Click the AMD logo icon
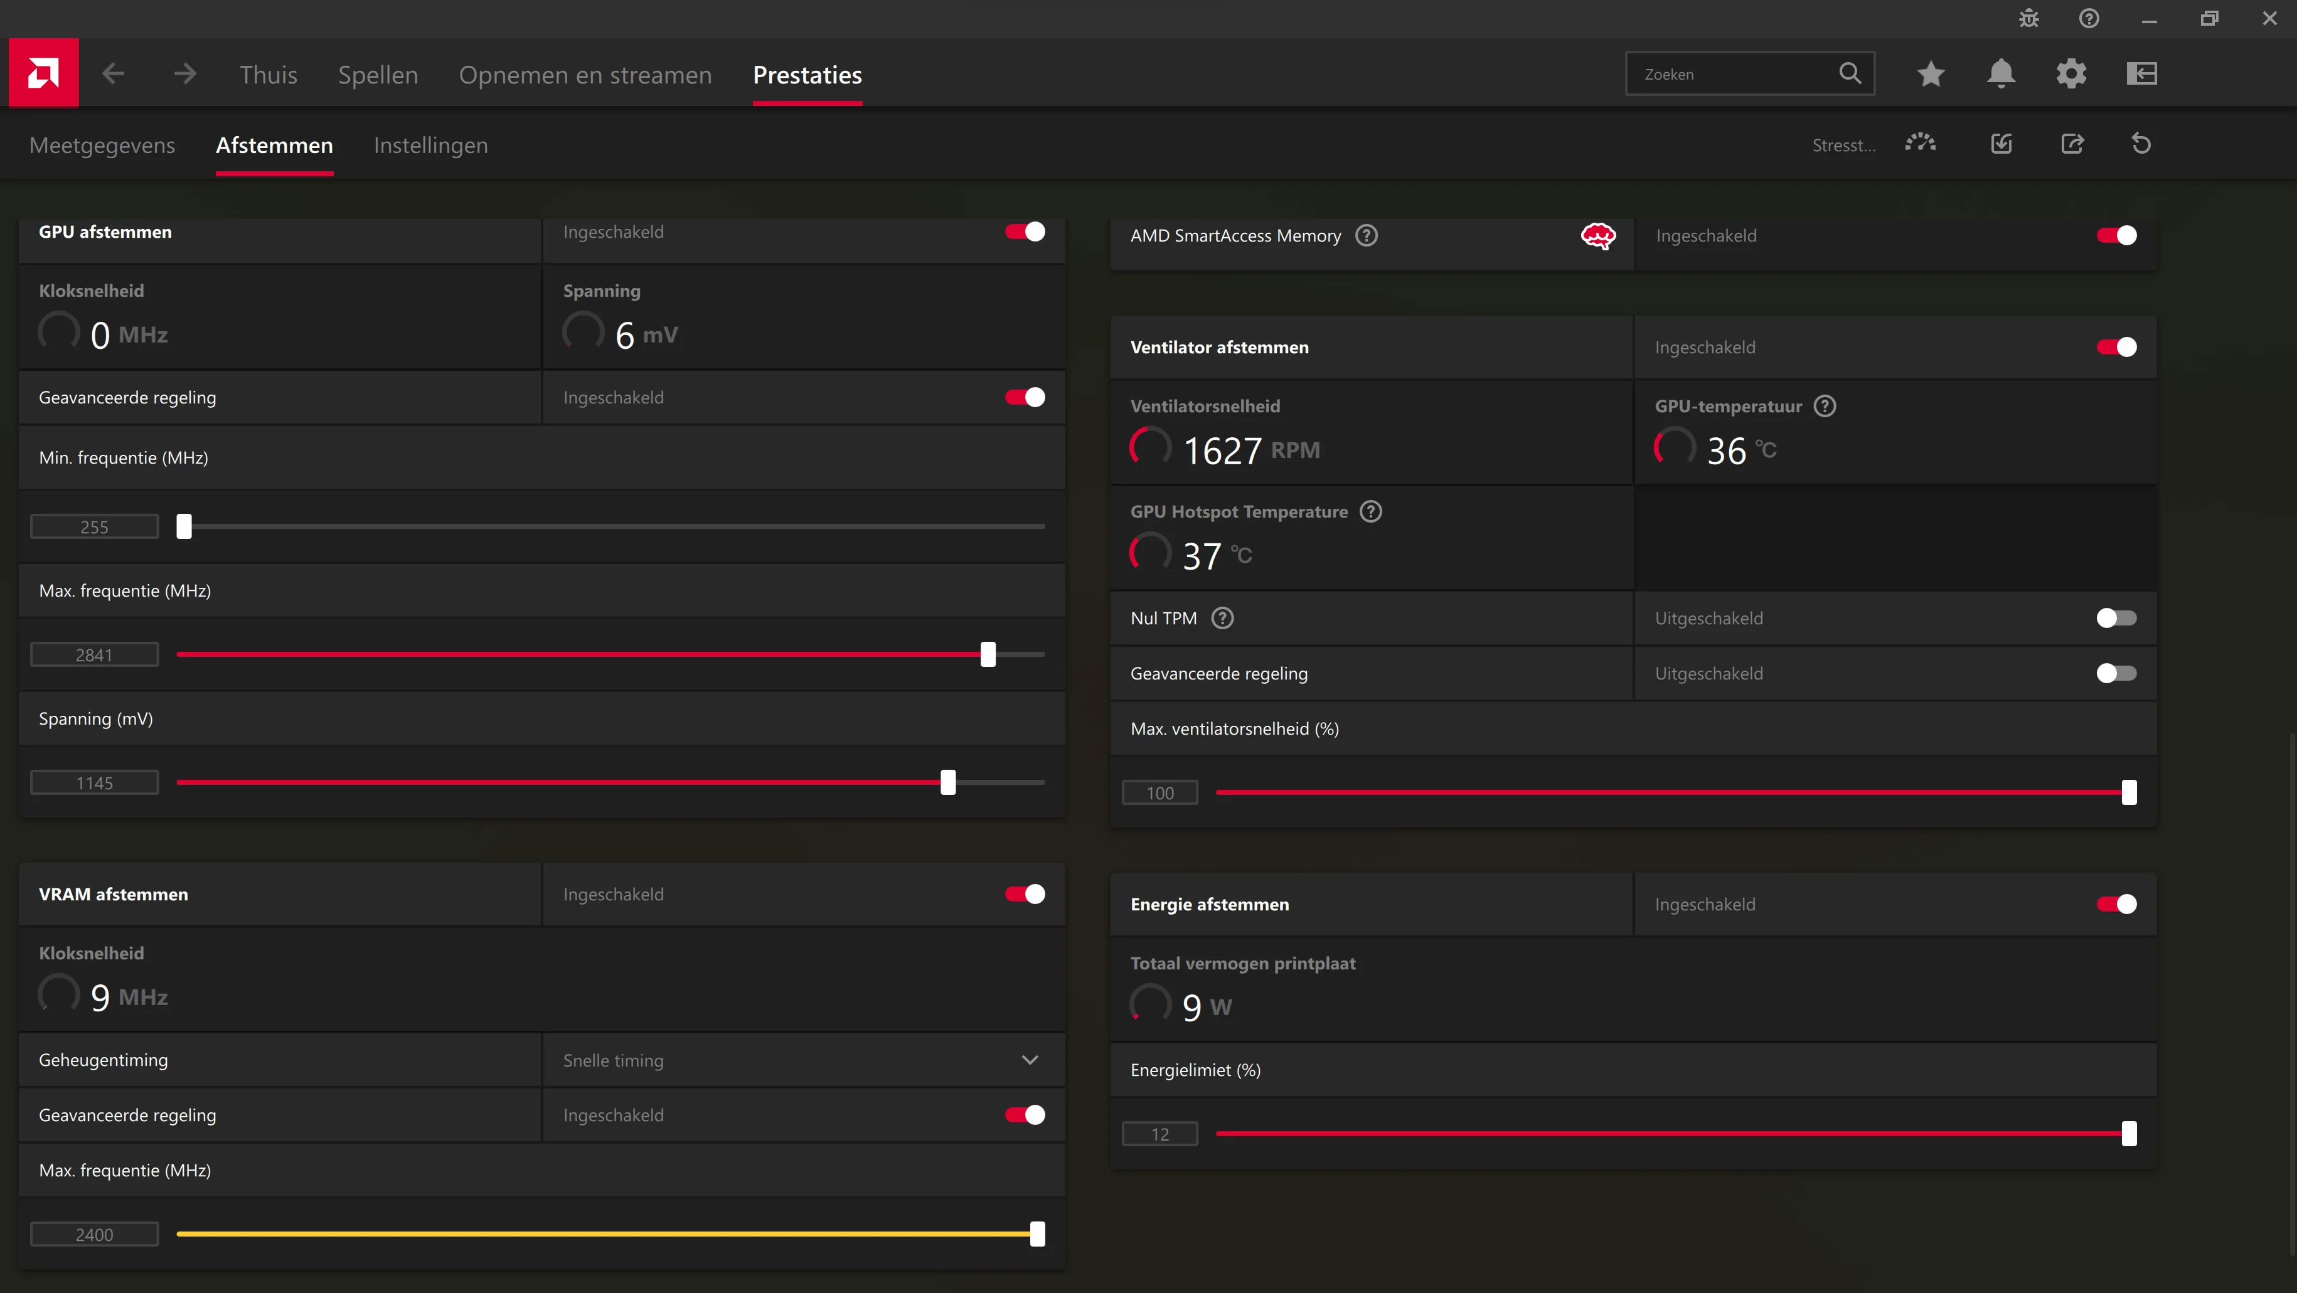 click(x=43, y=73)
